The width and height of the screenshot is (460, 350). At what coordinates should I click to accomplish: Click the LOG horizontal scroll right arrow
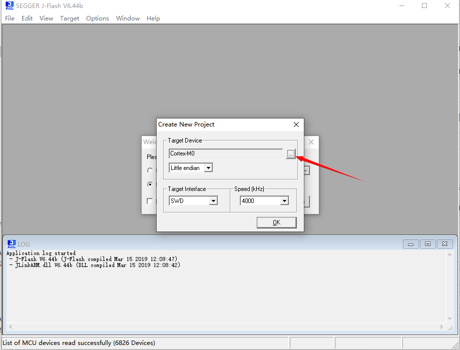tap(441, 326)
